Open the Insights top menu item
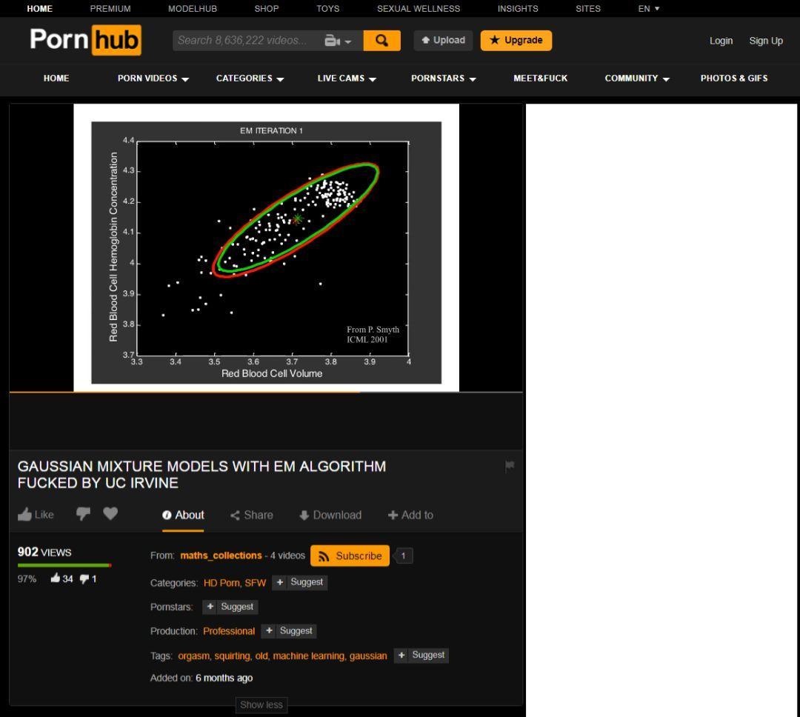This screenshot has height=717, width=800. [x=517, y=9]
